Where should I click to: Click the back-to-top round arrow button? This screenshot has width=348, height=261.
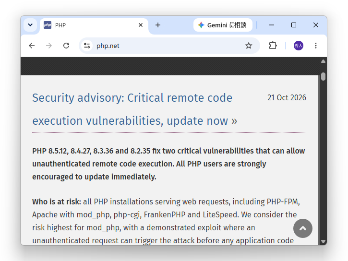pos(303,228)
